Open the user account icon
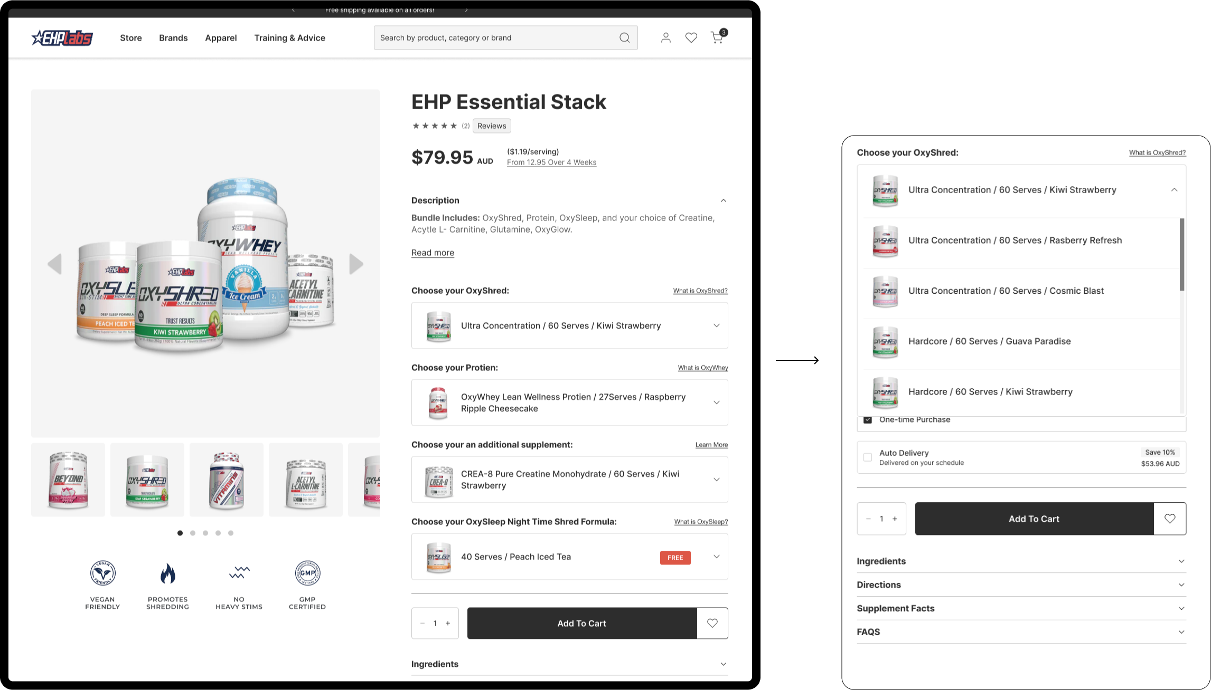This screenshot has width=1211, height=690. tap(666, 37)
